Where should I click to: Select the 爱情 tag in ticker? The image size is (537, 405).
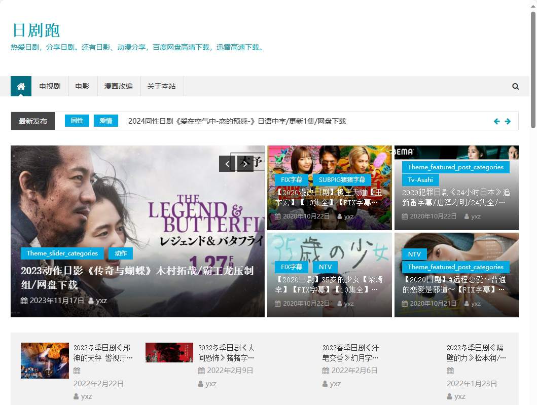106,121
